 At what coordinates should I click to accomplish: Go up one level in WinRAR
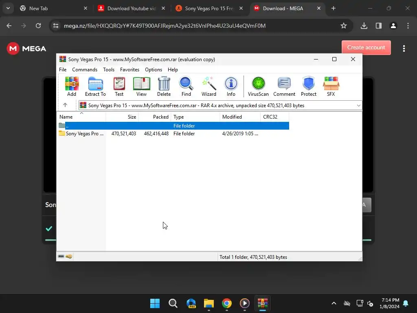[65, 105]
